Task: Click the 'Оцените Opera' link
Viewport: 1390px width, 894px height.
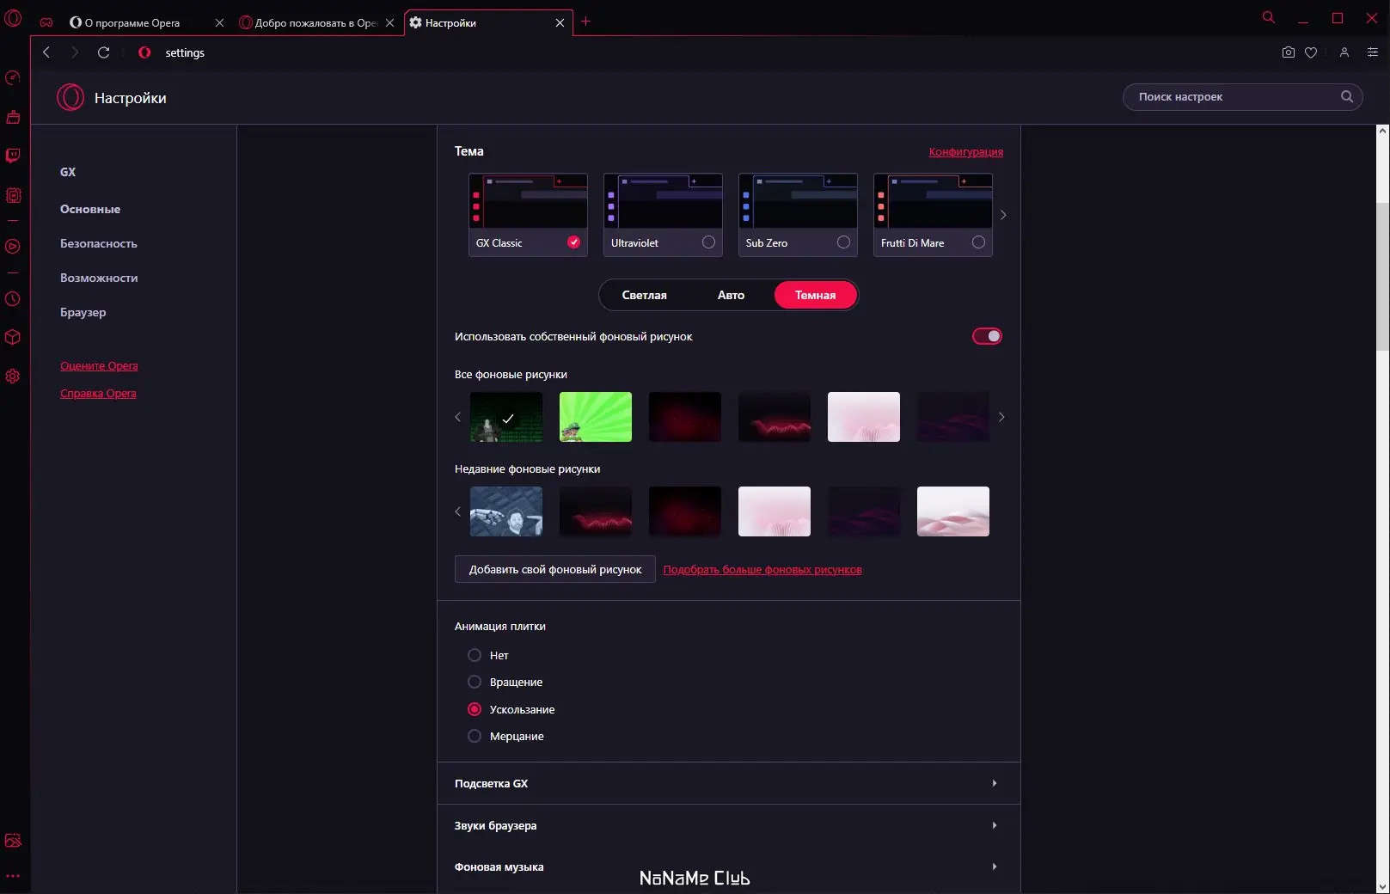Action: [x=99, y=365]
